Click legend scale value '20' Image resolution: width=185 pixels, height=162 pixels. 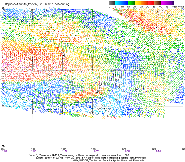134,7
